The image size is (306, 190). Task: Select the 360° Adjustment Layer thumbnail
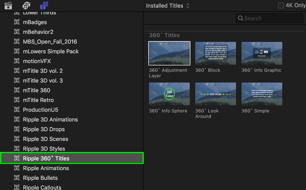pyautogui.click(x=169, y=53)
